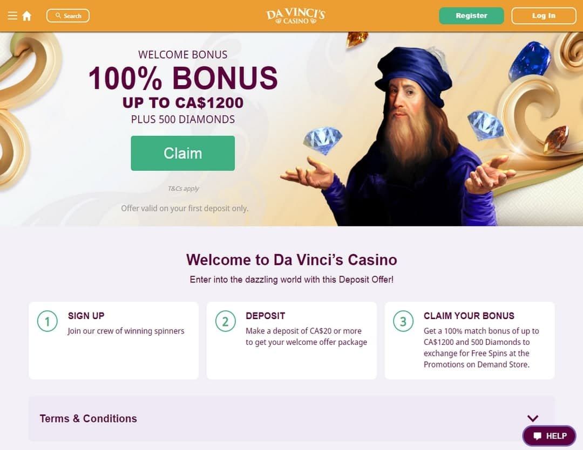Screen dimensions: 583x450
Task: Click the step 3 circle icon
Action: 403,321
